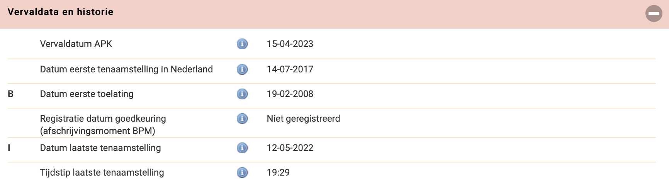Click info icon beside Datum eerste toelating

[x=242, y=94]
